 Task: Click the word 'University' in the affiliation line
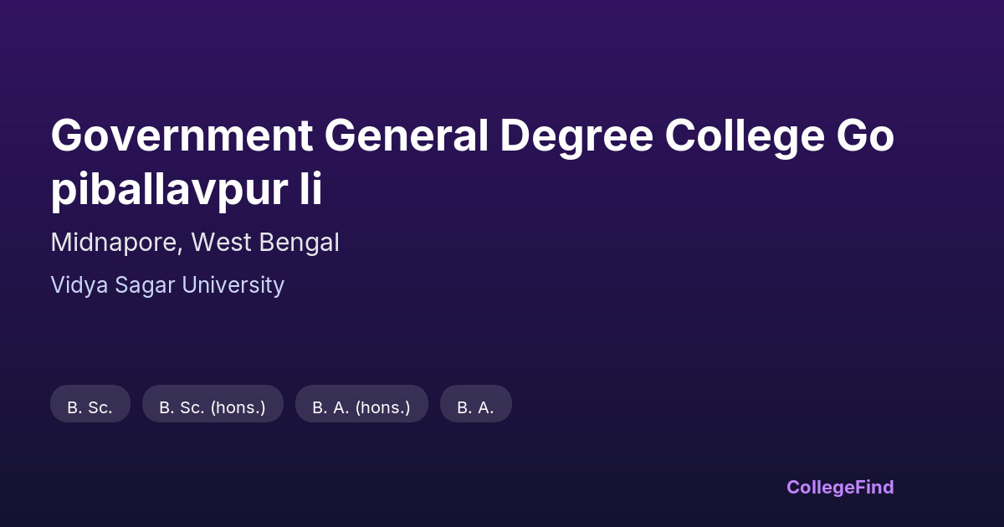233,285
